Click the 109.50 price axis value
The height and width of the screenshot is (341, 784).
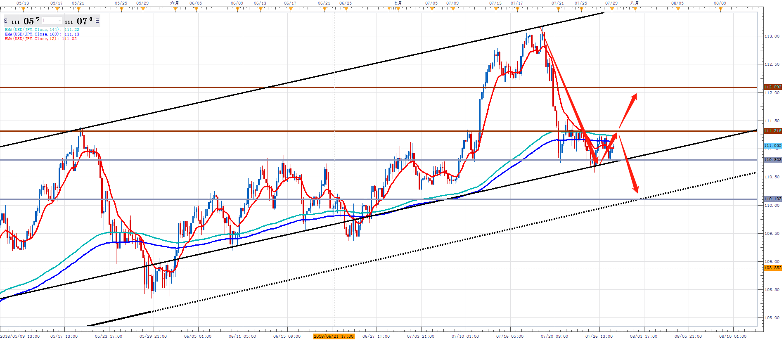pos(772,234)
